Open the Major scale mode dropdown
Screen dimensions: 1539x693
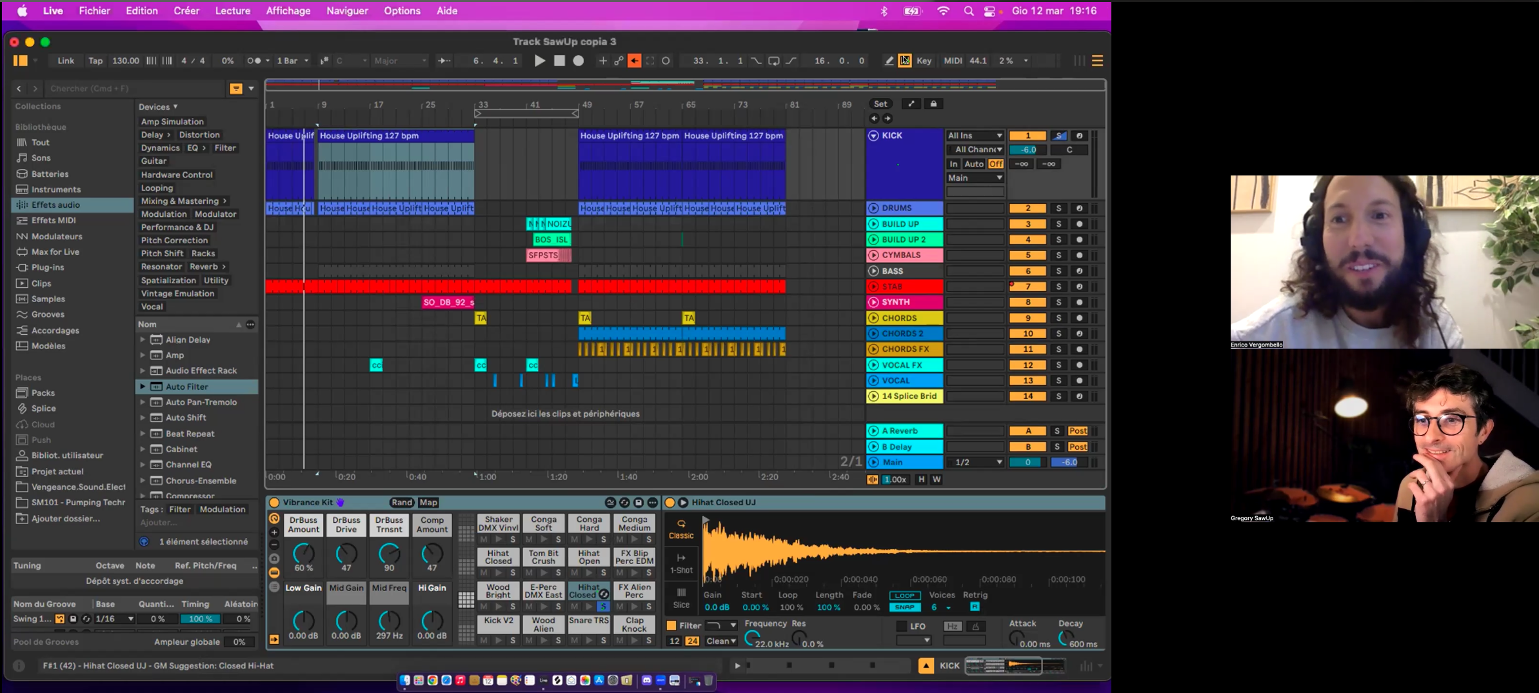click(x=400, y=61)
